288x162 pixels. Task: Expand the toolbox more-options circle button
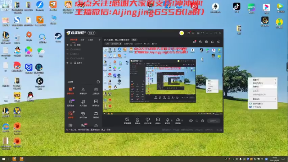pos(98,82)
